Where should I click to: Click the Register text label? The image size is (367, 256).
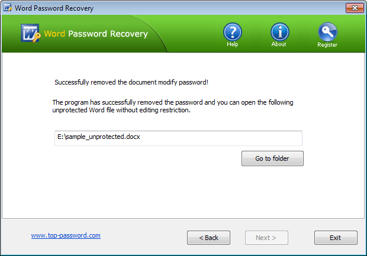click(327, 45)
